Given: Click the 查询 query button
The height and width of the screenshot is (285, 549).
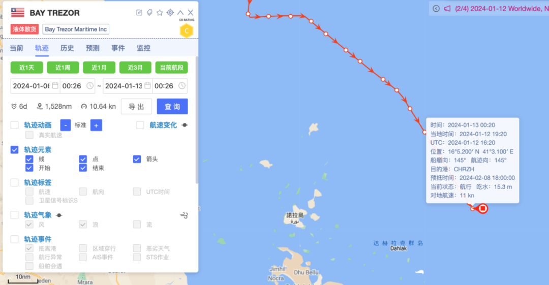Looking at the screenshot, I should [172, 107].
